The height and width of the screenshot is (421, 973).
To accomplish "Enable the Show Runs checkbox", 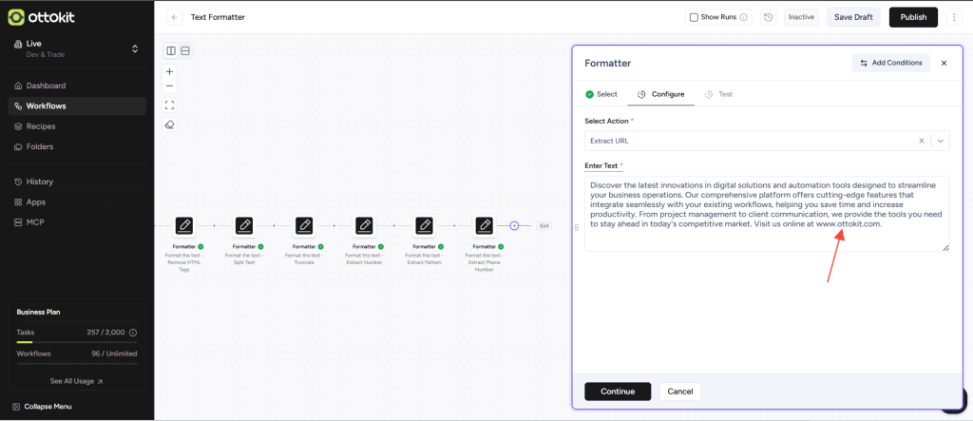I will tap(694, 17).
